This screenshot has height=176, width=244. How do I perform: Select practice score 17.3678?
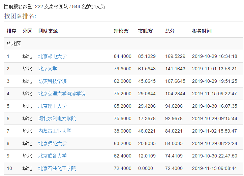tap(147, 118)
